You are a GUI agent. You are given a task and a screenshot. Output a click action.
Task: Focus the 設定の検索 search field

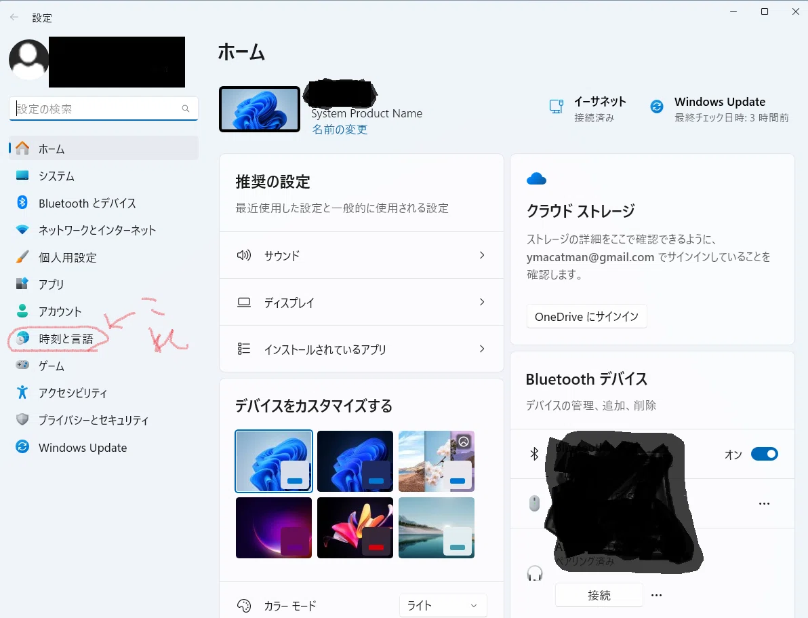point(104,109)
